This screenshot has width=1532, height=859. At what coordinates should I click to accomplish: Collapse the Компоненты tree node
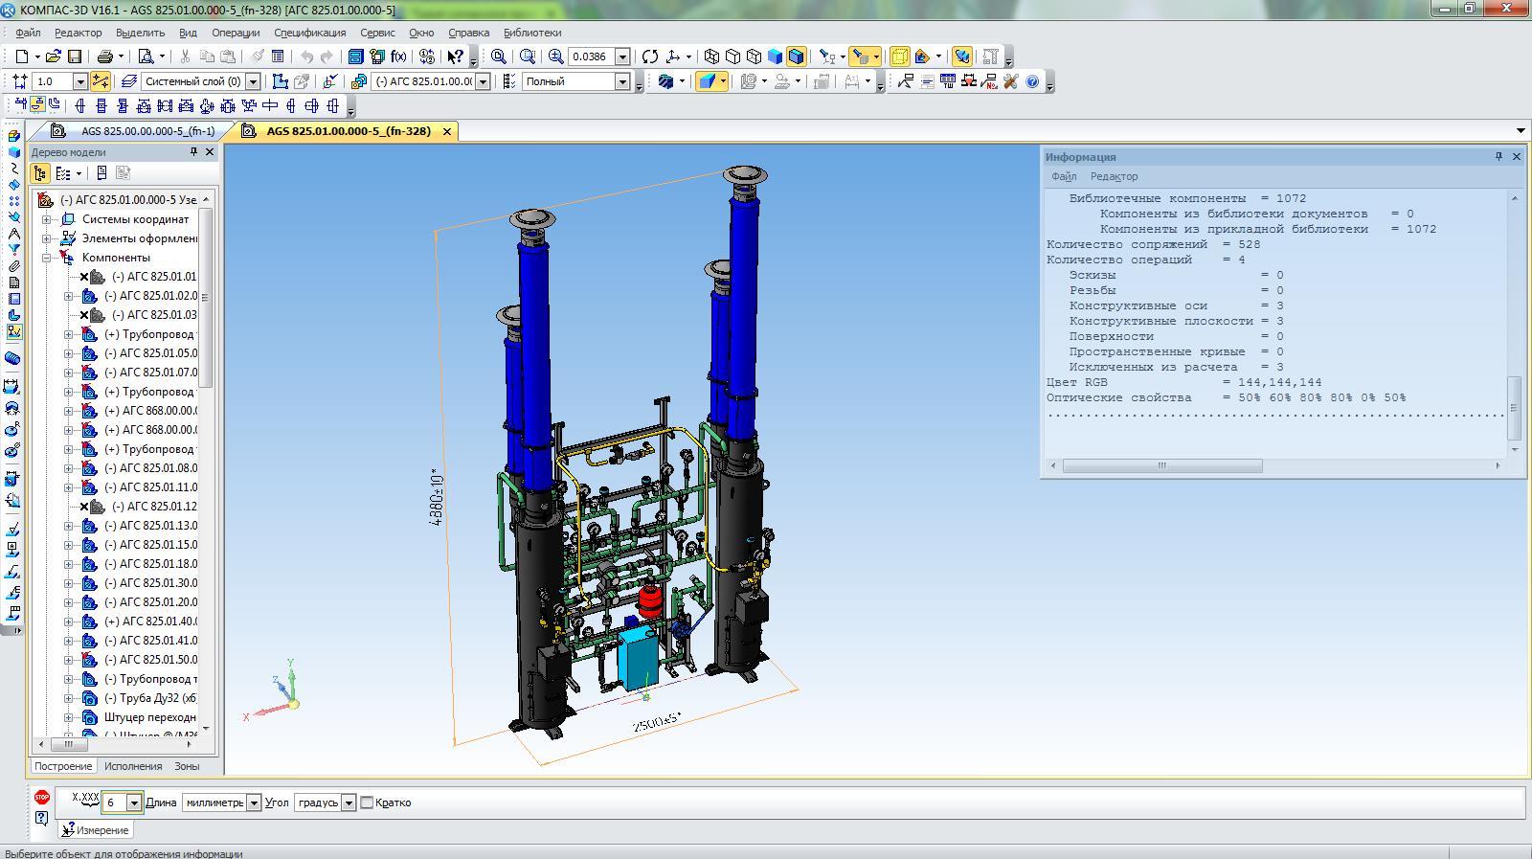coord(46,258)
